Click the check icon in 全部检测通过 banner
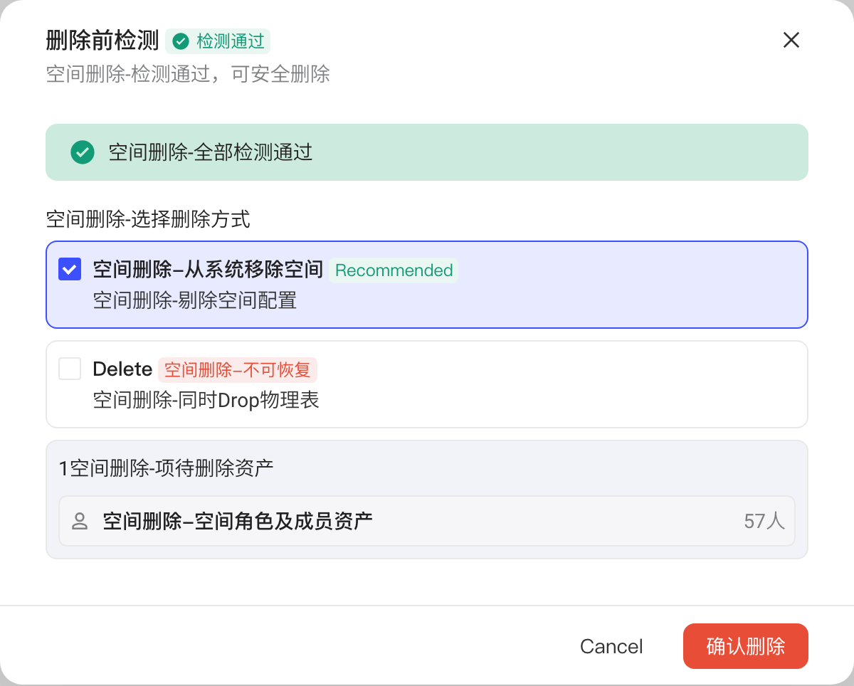 tap(83, 152)
